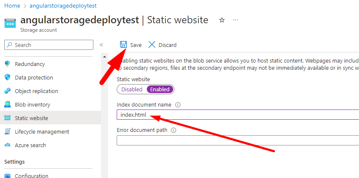Favorite this page with the star icon
Image resolution: width=359 pixels, height=178 pixels.
(x=222, y=20)
